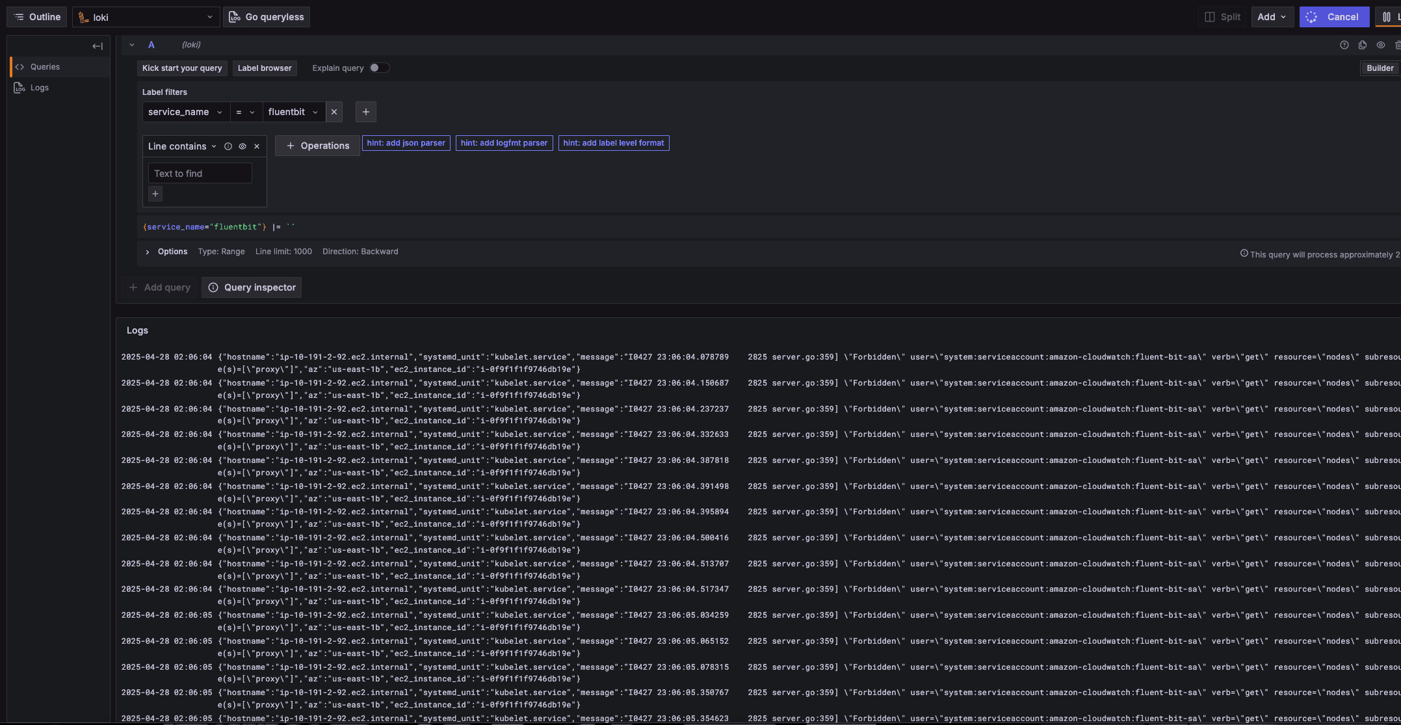Collapse the outline sidebar arrow icon
Image resolution: width=1401 pixels, height=725 pixels.
point(98,46)
